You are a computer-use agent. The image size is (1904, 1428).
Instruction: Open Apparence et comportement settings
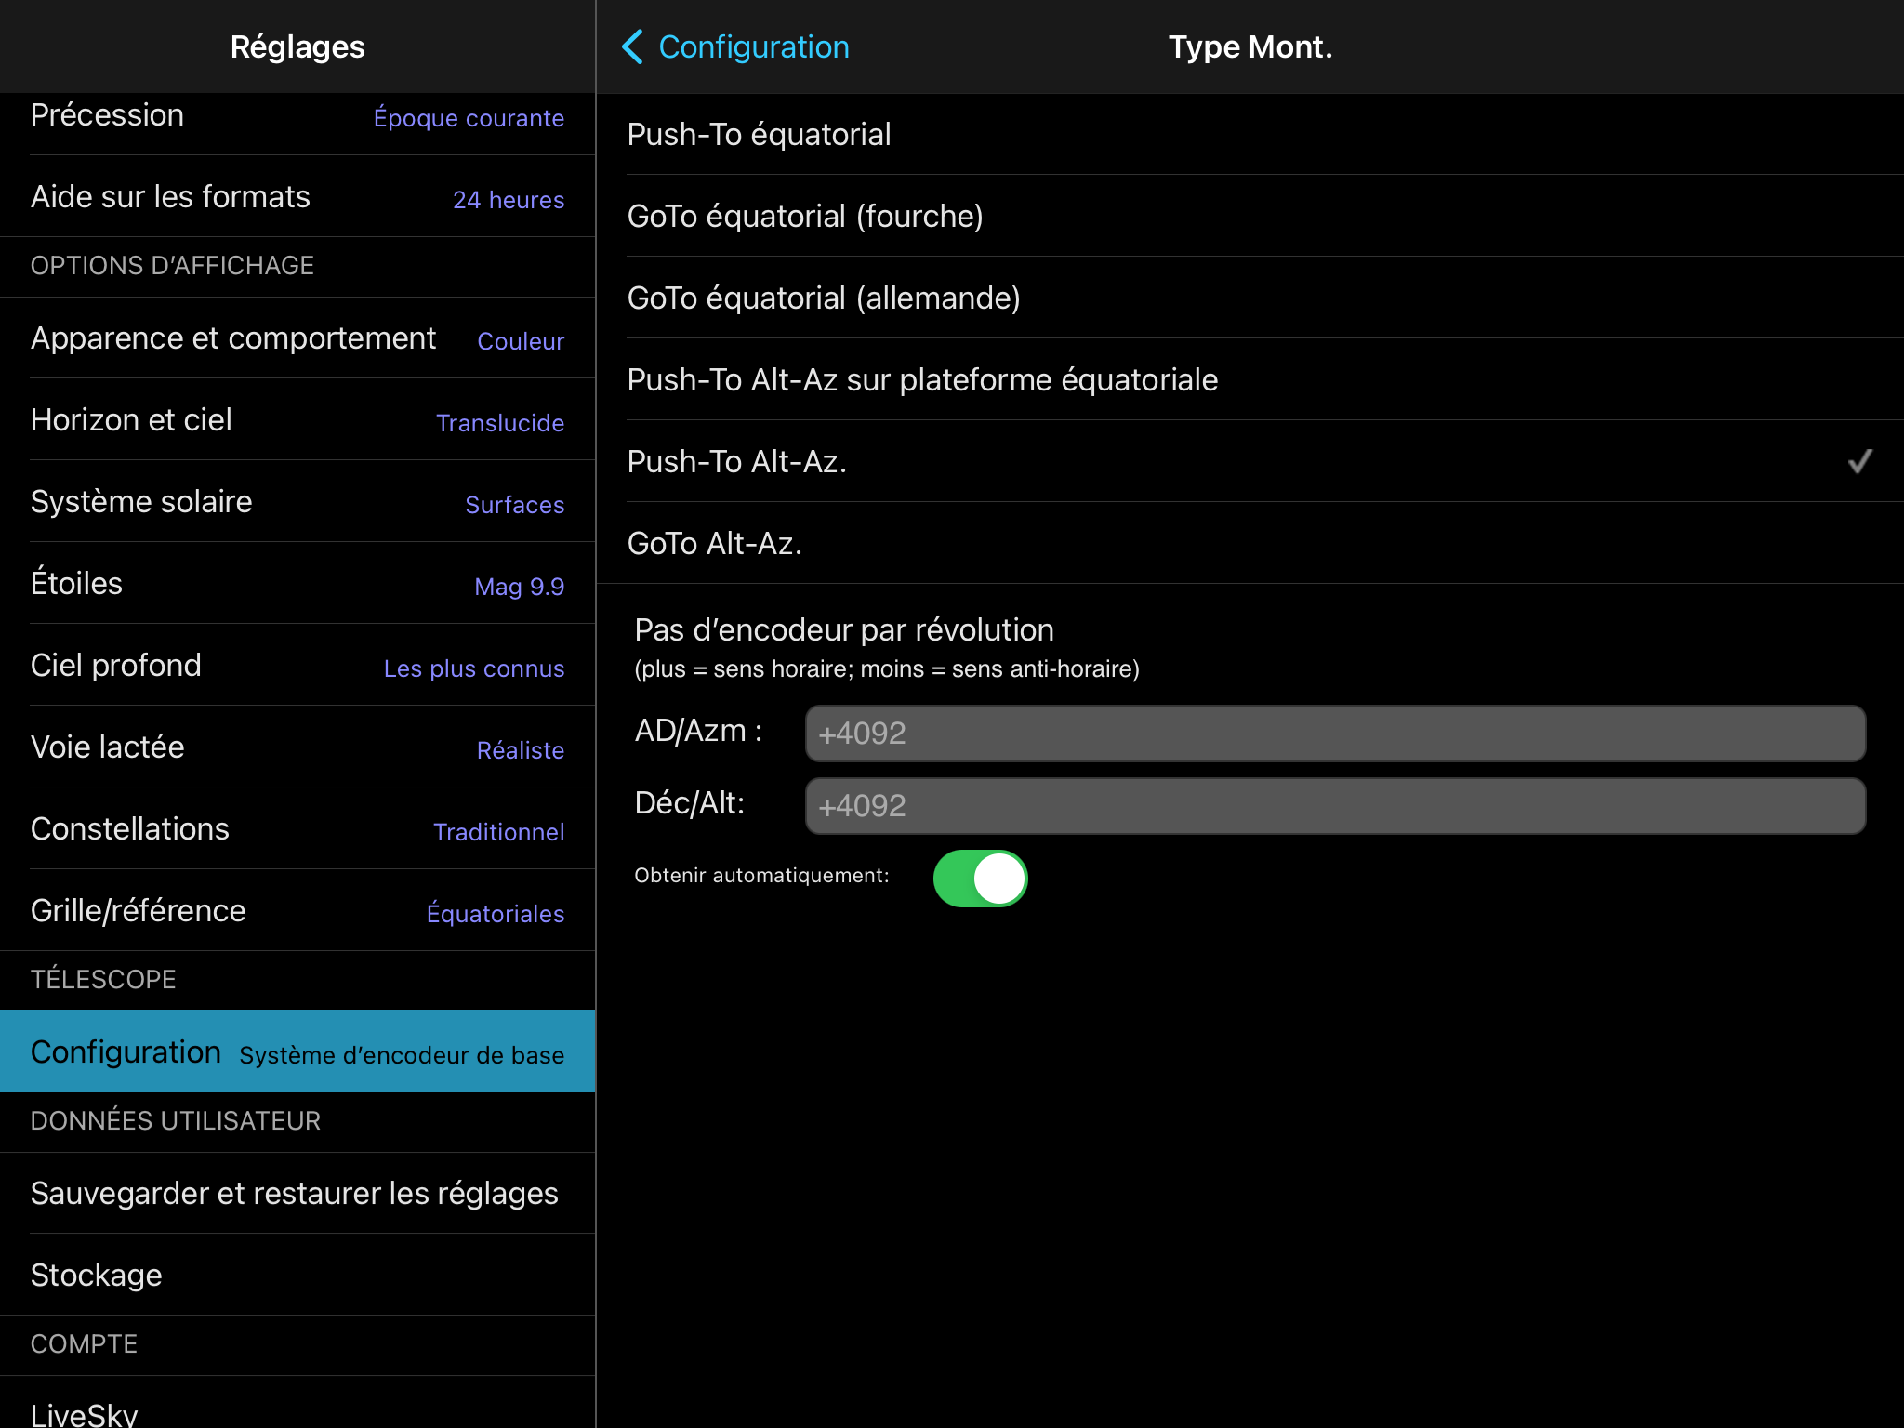coord(297,338)
